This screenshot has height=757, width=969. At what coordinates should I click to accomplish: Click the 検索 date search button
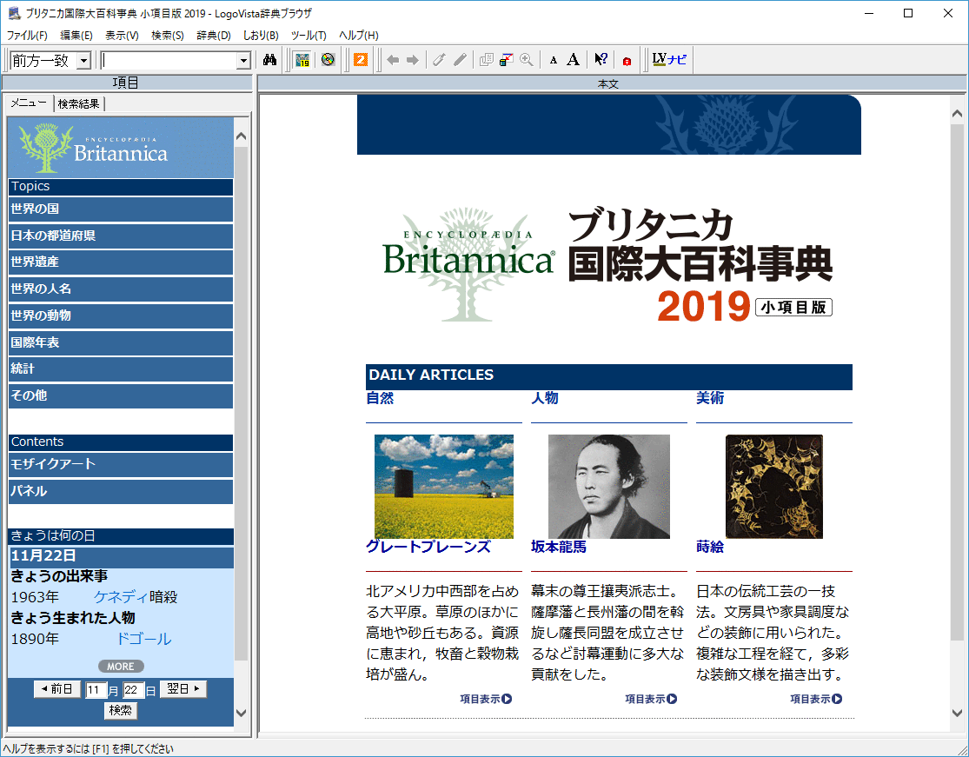point(121,711)
